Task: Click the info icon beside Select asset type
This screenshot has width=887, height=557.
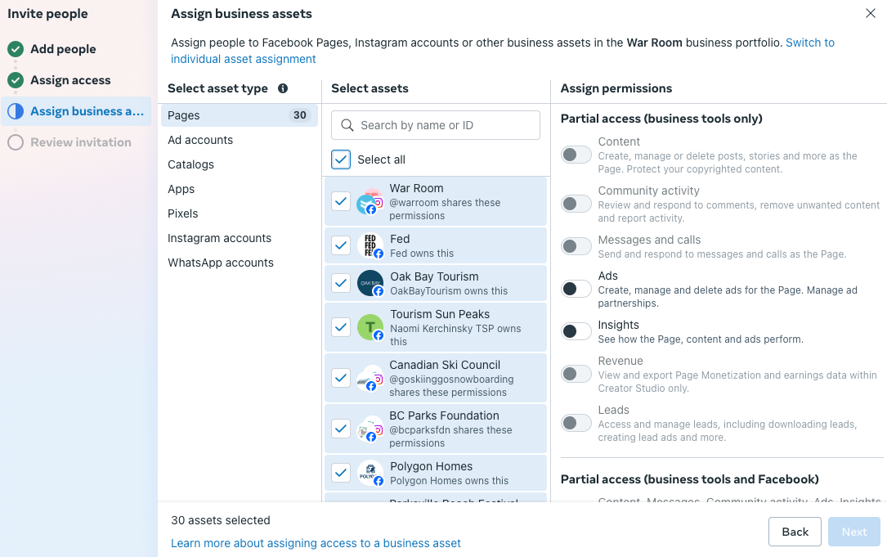Action: pos(283,88)
